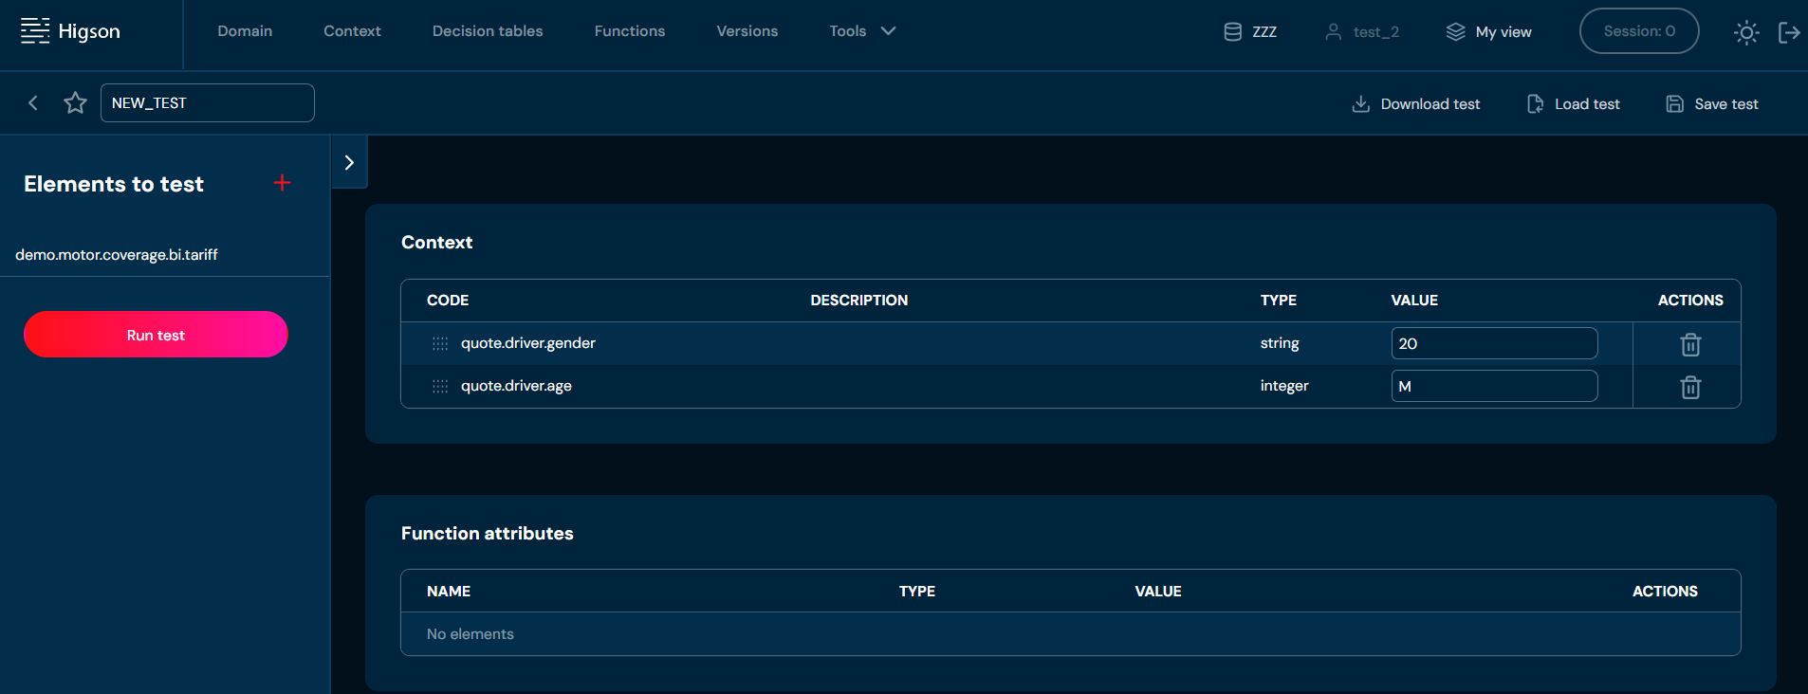Viewport: 1808px width, 694px height.
Task: Edit value field for quote.driver.age
Action: [x=1493, y=387]
